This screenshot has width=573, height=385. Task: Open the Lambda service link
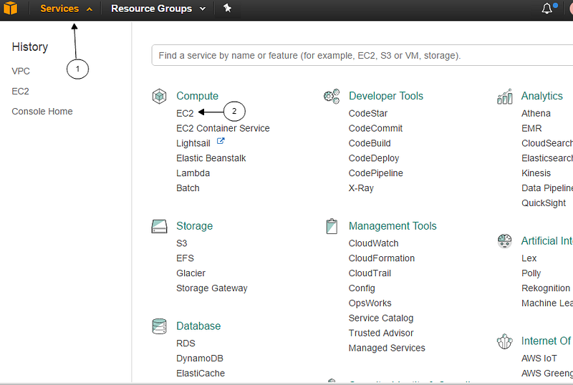[x=193, y=173]
